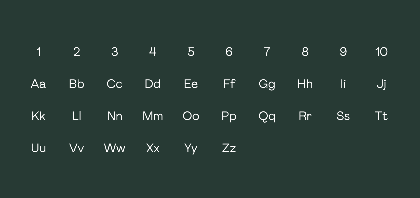Select the Rr letter specimen
Screen dimensions: 420x198
(305, 116)
